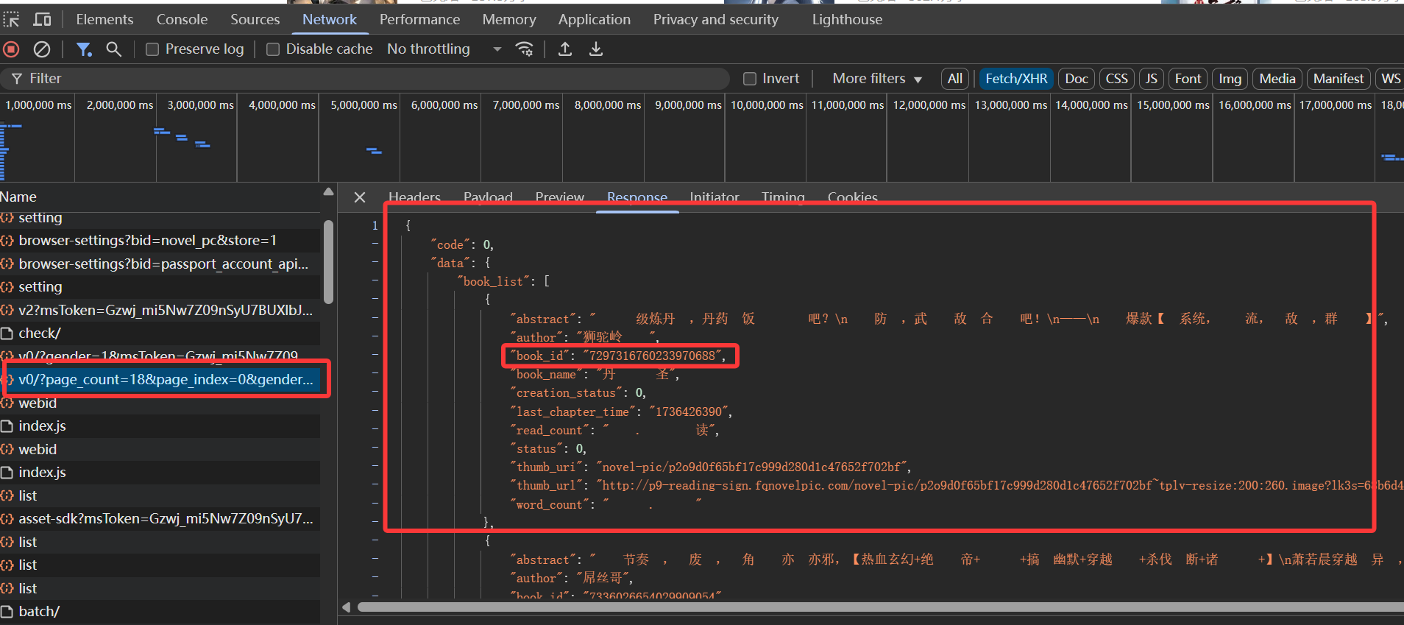Toggle the WS type filter
Image resolution: width=1404 pixels, height=625 pixels.
pos(1391,79)
